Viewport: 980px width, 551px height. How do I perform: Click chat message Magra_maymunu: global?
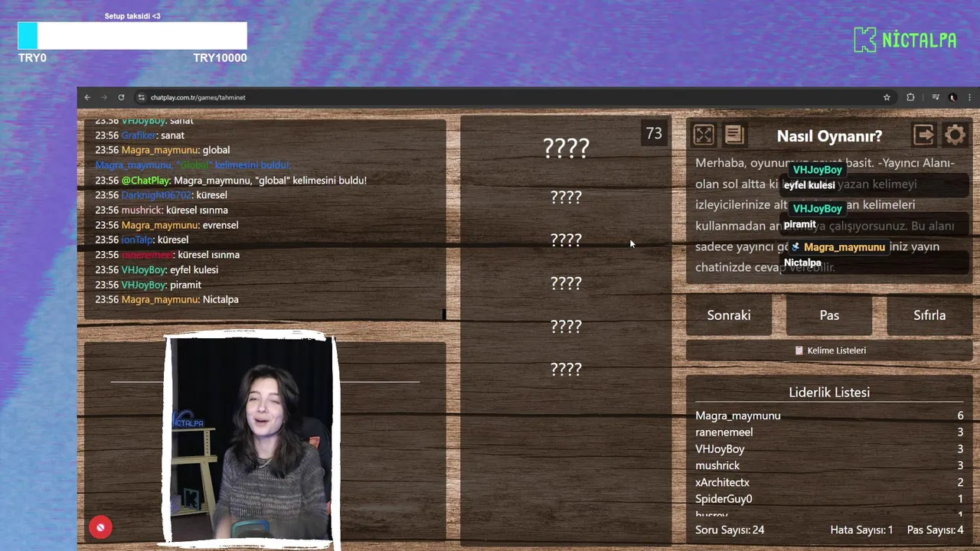point(162,150)
